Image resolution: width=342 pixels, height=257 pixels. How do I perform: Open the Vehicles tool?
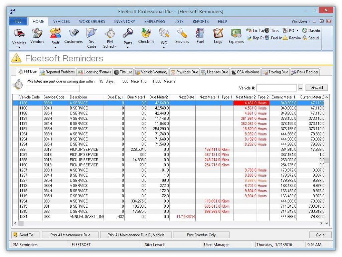(x=19, y=37)
